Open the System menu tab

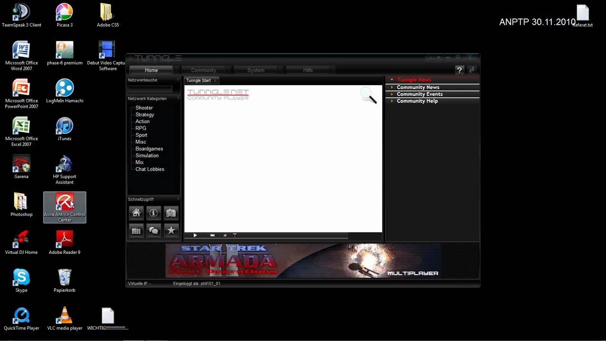click(256, 70)
